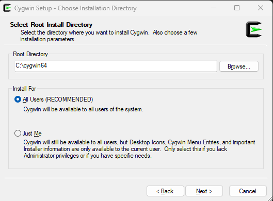Minimize the Cygwin Setup window

click(x=214, y=8)
